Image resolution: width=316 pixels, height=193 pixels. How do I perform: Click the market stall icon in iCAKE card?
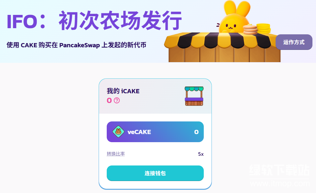194,96
